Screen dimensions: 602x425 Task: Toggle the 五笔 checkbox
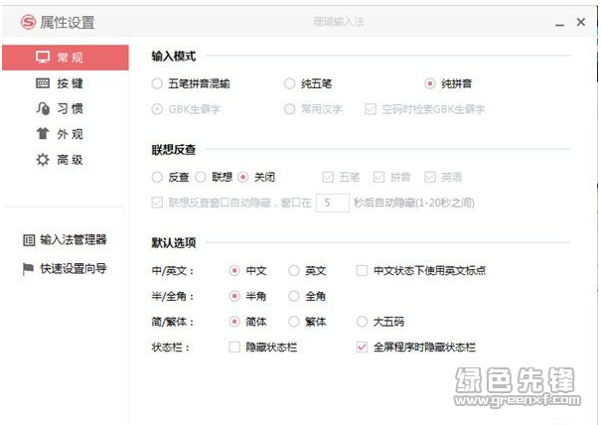click(x=328, y=177)
